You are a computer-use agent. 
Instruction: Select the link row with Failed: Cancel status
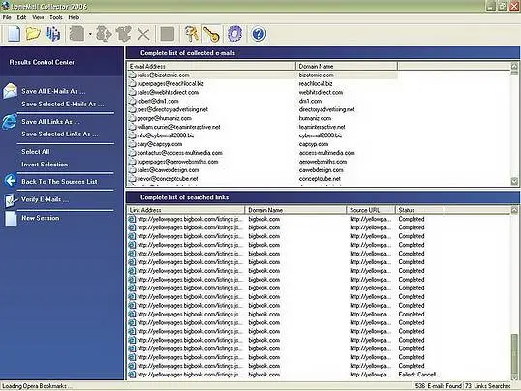click(x=286, y=375)
